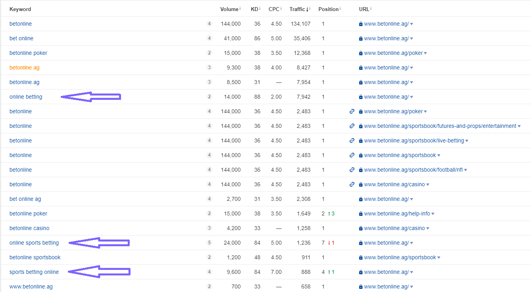Click chain link icon for football/nfl URL row
This screenshot has width=531, height=292.
352,170
